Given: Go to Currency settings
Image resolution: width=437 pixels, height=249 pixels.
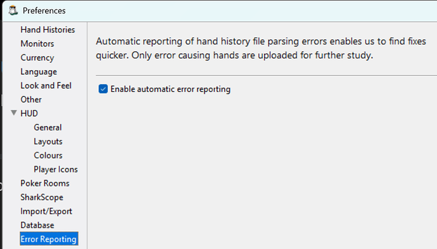Looking at the screenshot, I should point(37,58).
